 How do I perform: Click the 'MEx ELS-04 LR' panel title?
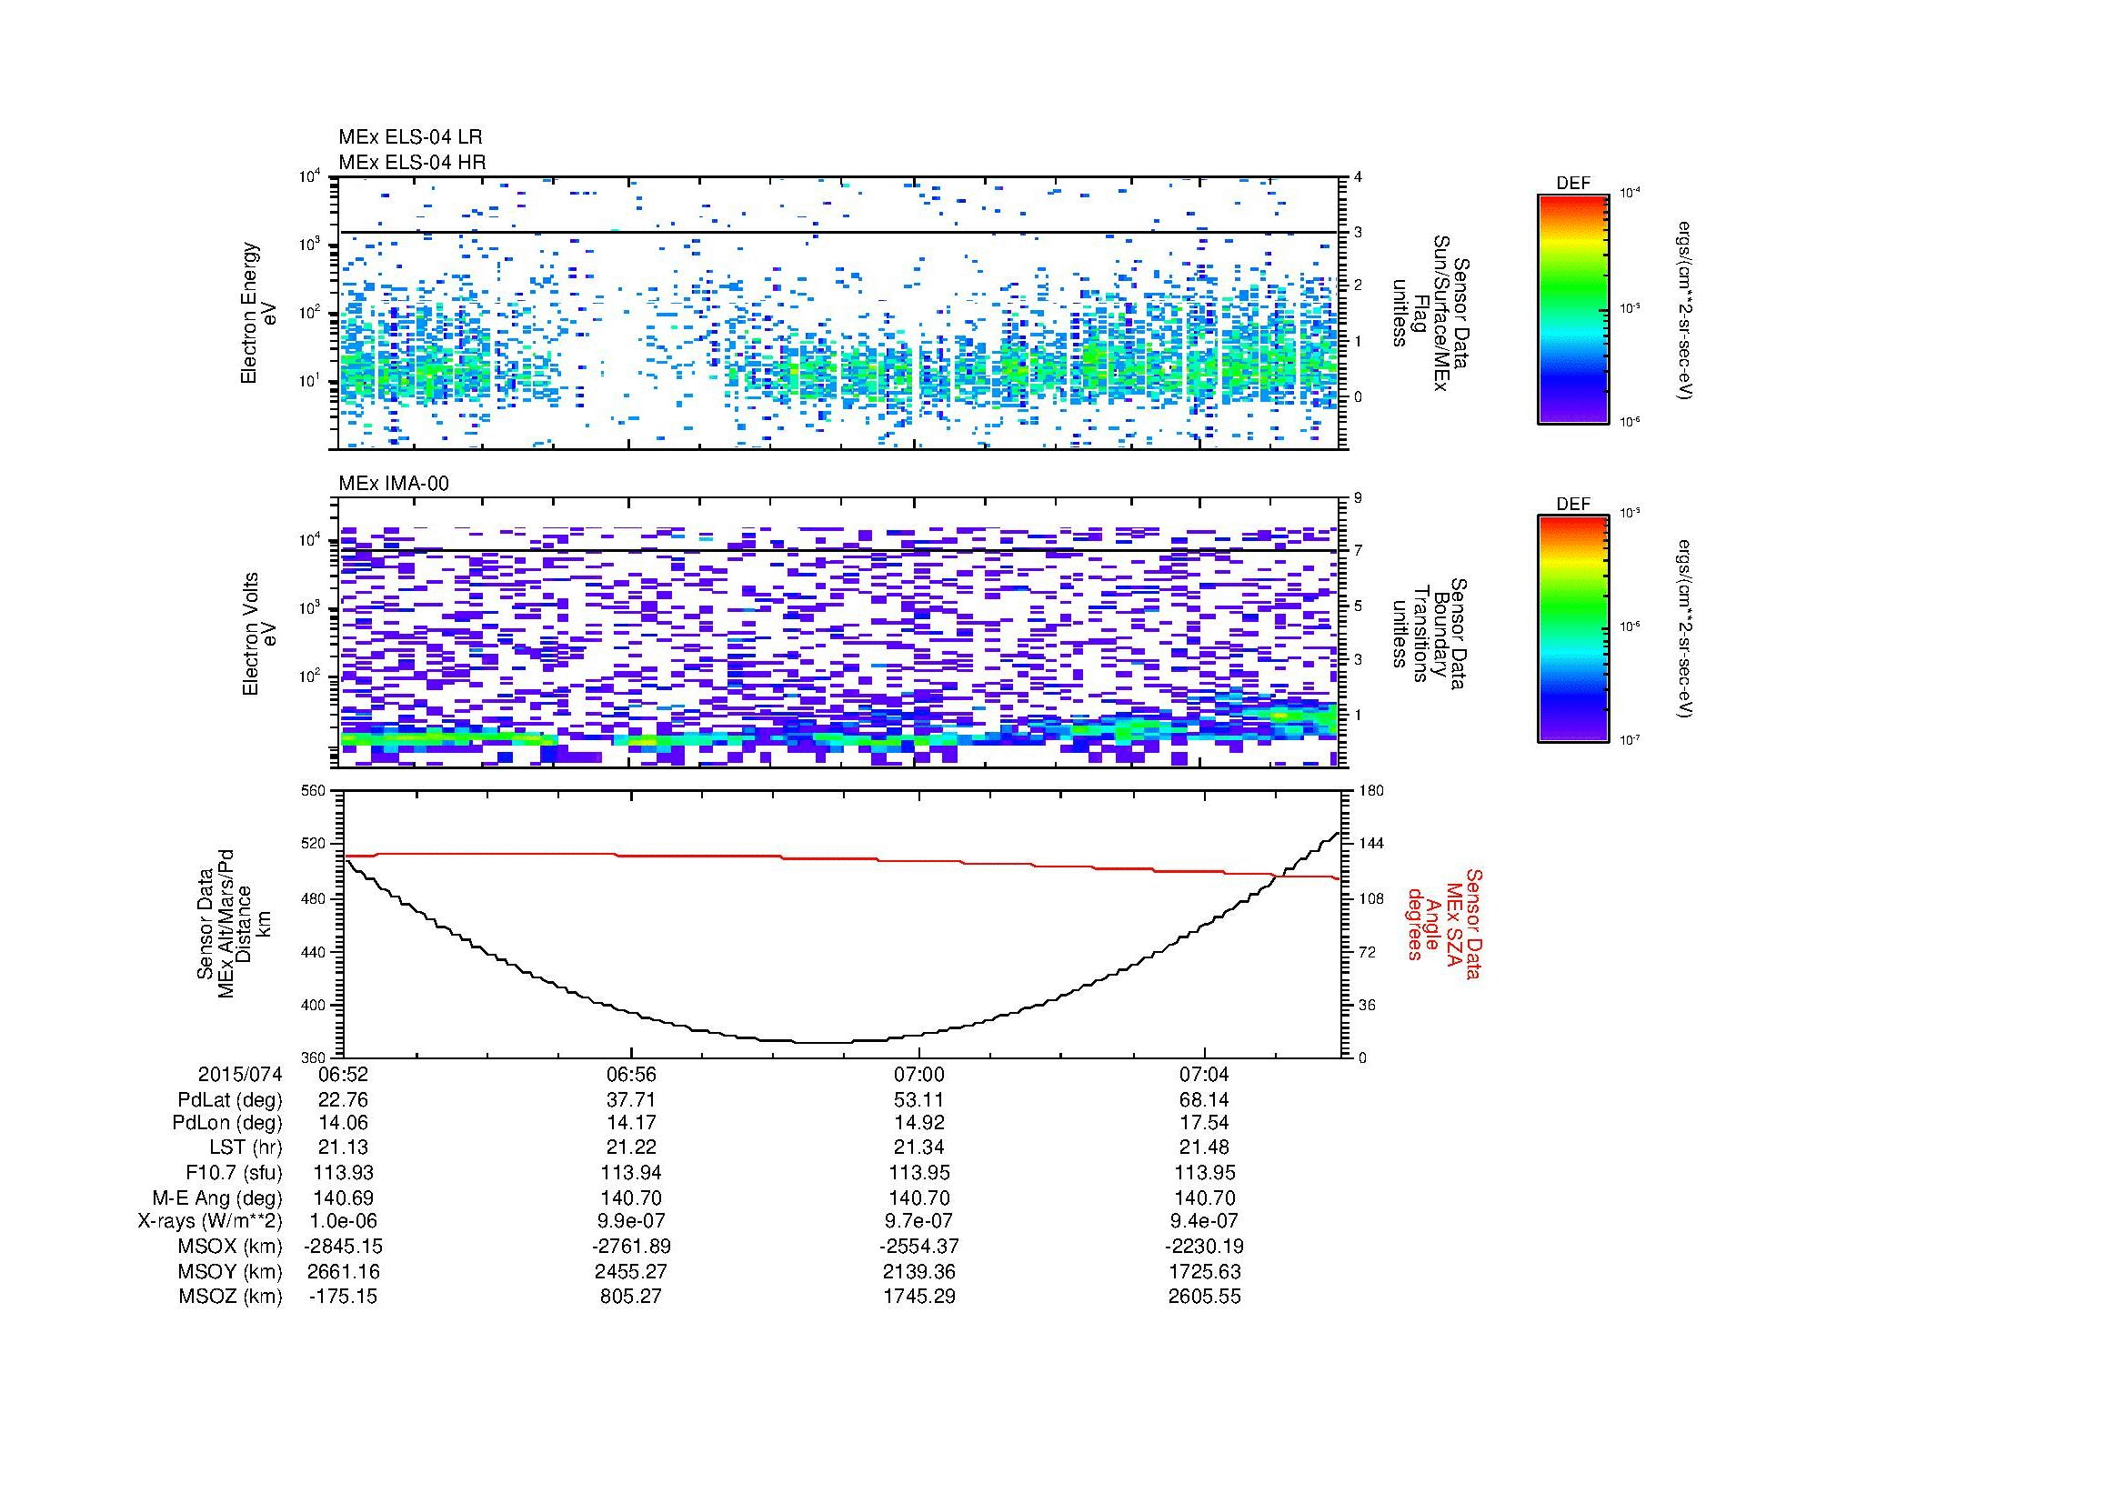(410, 137)
